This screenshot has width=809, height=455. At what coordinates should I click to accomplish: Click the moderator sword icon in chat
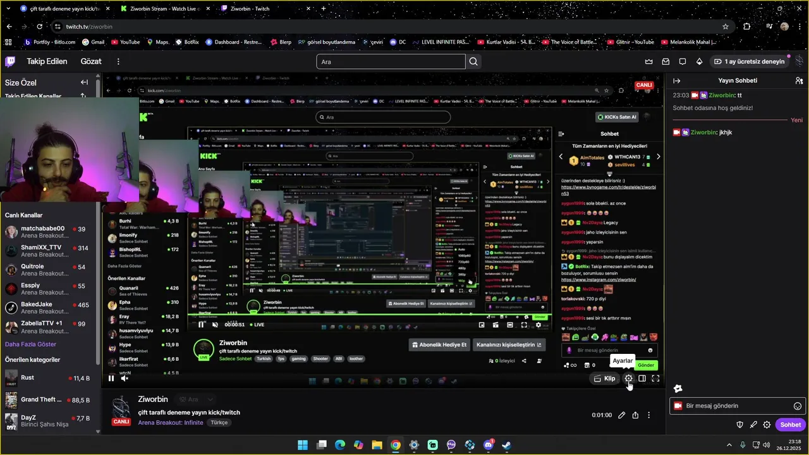(x=753, y=425)
